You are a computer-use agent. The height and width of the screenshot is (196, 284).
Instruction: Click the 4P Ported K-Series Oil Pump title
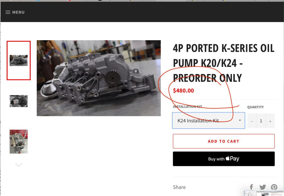click(x=224, y=63)
